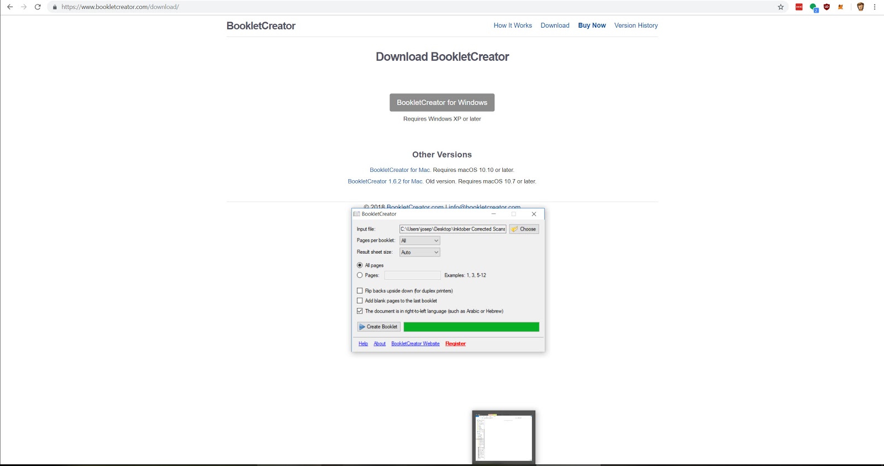
Task: Click the About link in the app
Action: 380,344
